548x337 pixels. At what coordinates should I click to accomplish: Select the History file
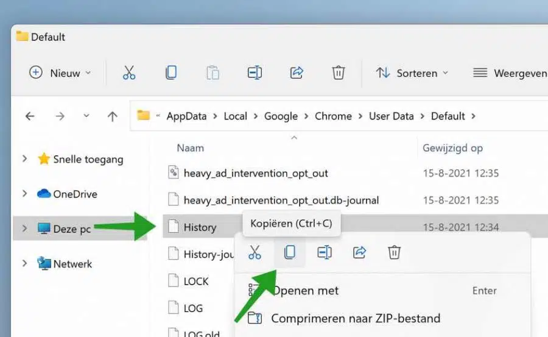[200, 227]
